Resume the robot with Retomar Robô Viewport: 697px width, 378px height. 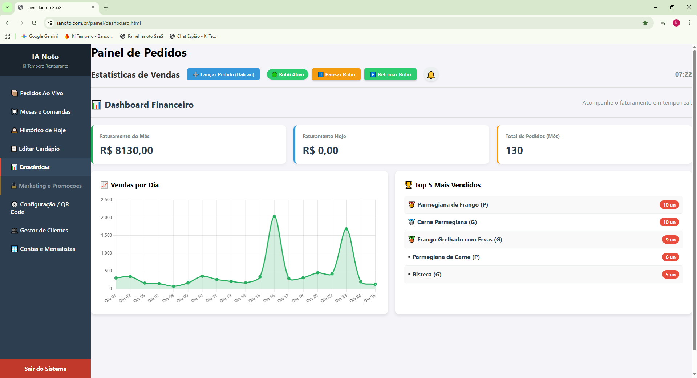coord(390,74)
